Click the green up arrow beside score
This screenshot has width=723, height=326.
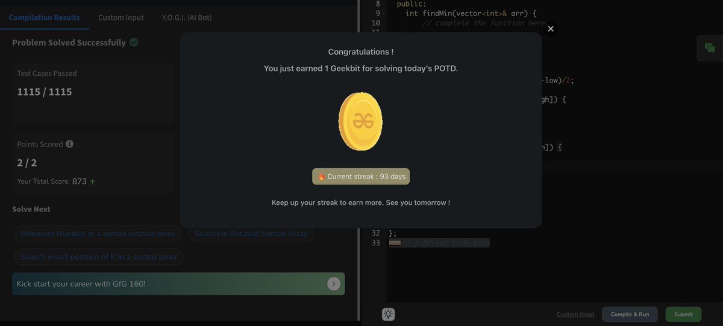[92, 181]
